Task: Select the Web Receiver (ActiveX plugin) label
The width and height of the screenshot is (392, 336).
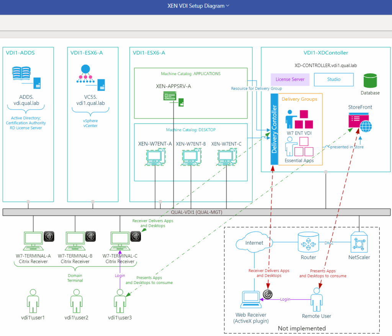Action: 251,318
